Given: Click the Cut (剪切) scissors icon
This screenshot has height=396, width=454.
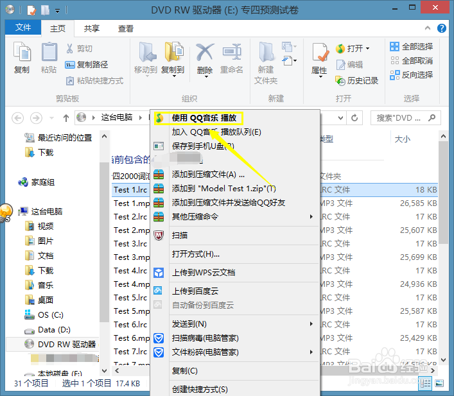Looking at the screenshot, I should point(69,48).
